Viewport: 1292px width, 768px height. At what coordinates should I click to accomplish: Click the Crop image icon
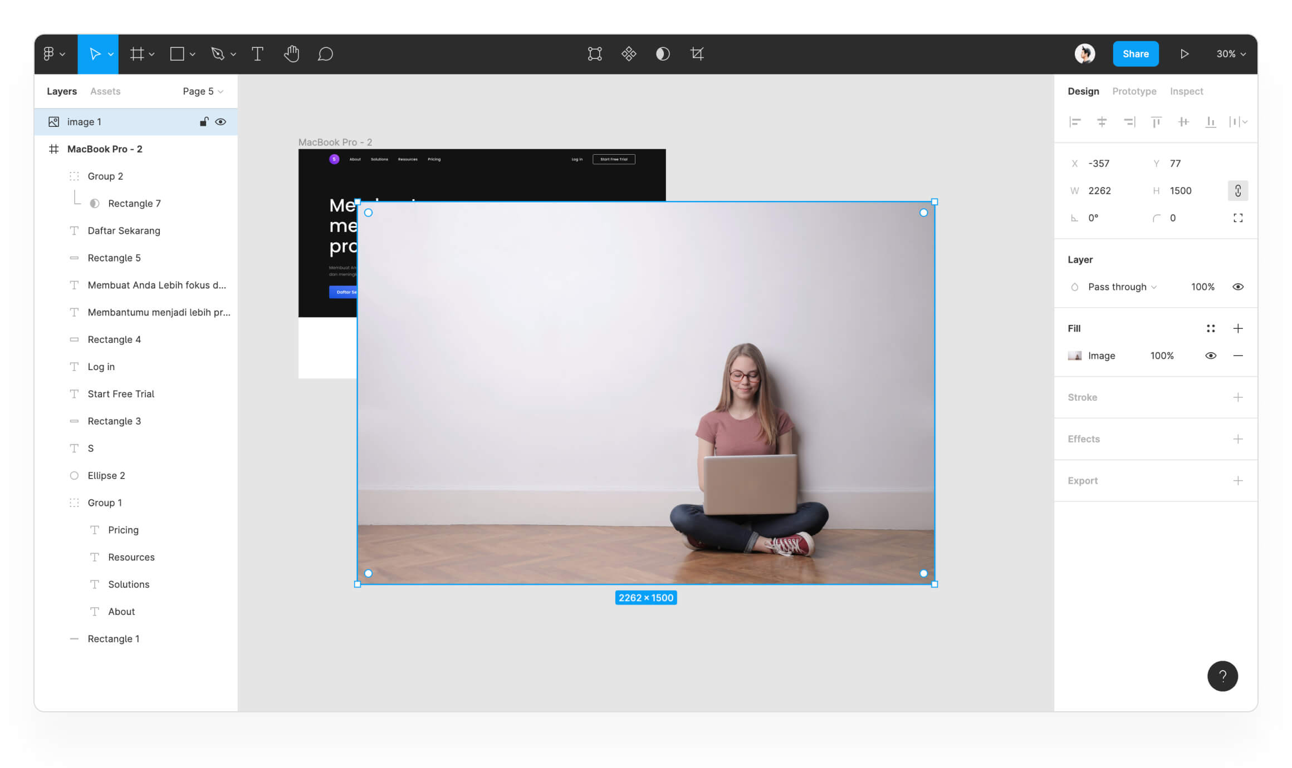pyautogui.click(x=697, y=54)
